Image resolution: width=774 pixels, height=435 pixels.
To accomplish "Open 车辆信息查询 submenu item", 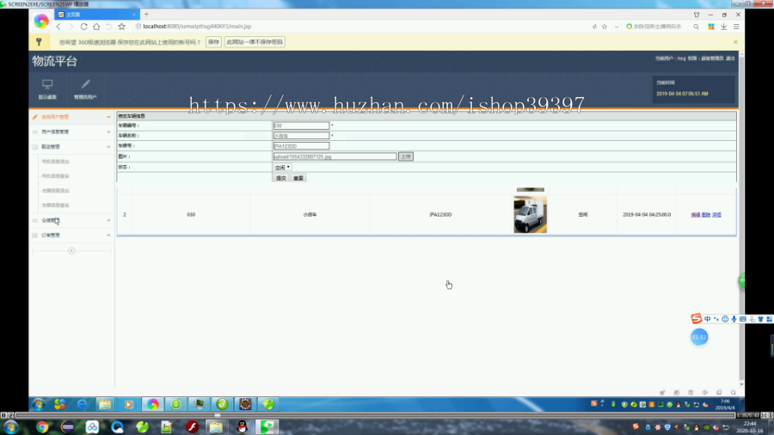I will click(x=55, y=205).
